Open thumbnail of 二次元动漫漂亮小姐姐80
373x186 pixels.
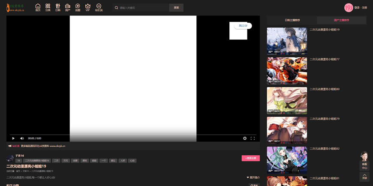tap(287, 100)
